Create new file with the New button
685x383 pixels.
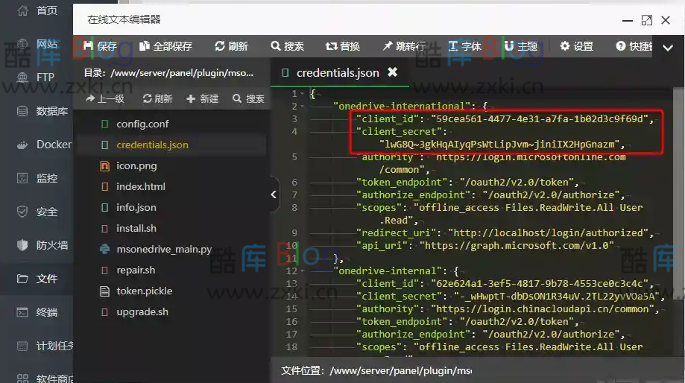[x=202, y=98]
